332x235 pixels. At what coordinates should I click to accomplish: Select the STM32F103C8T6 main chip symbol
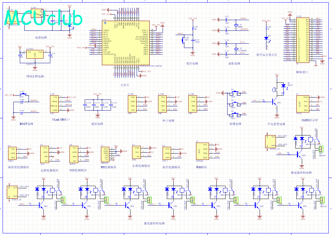pos(126,43)
